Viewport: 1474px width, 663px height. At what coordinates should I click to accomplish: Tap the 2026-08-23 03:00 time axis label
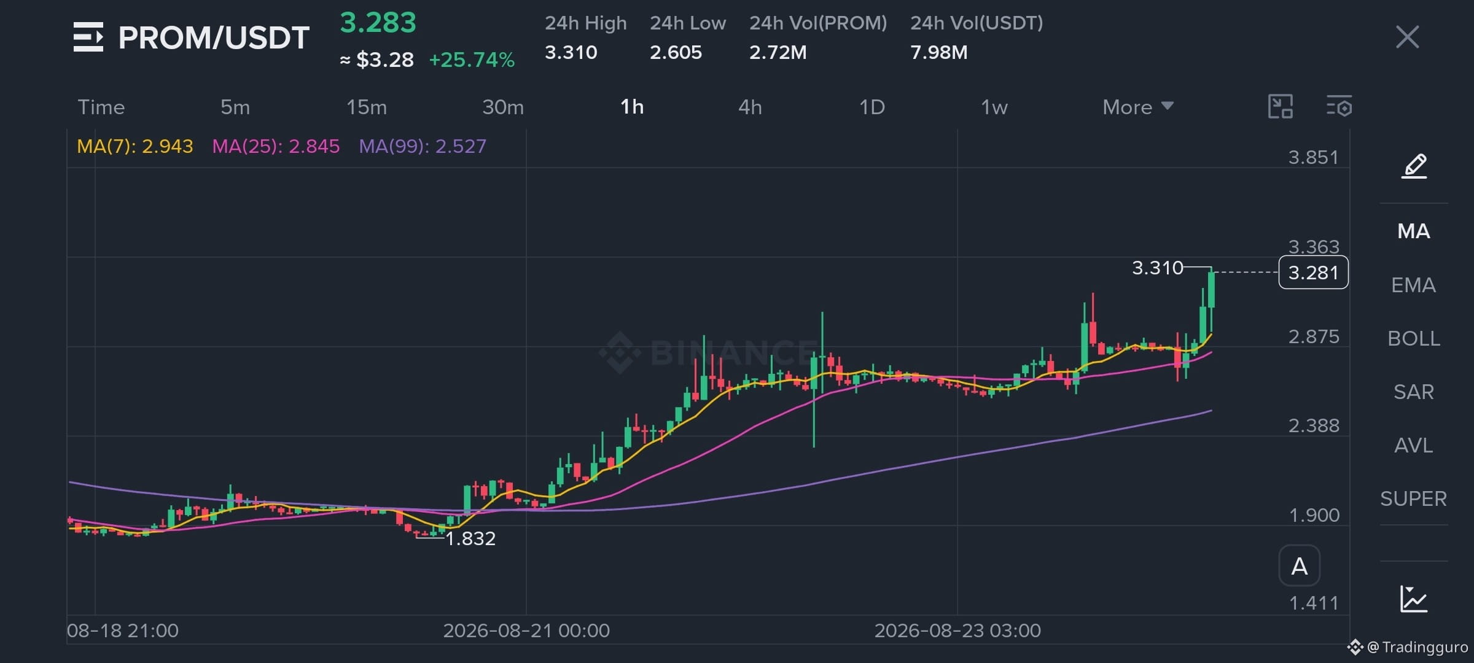click(x=957, y=630)
